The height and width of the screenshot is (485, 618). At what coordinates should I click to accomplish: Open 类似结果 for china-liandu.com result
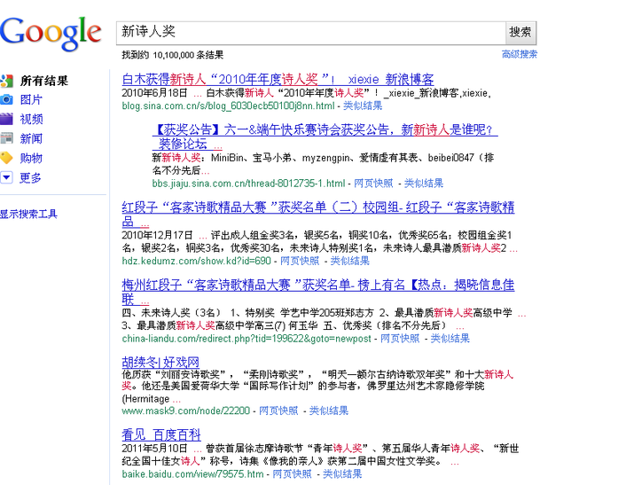point(450,339)
